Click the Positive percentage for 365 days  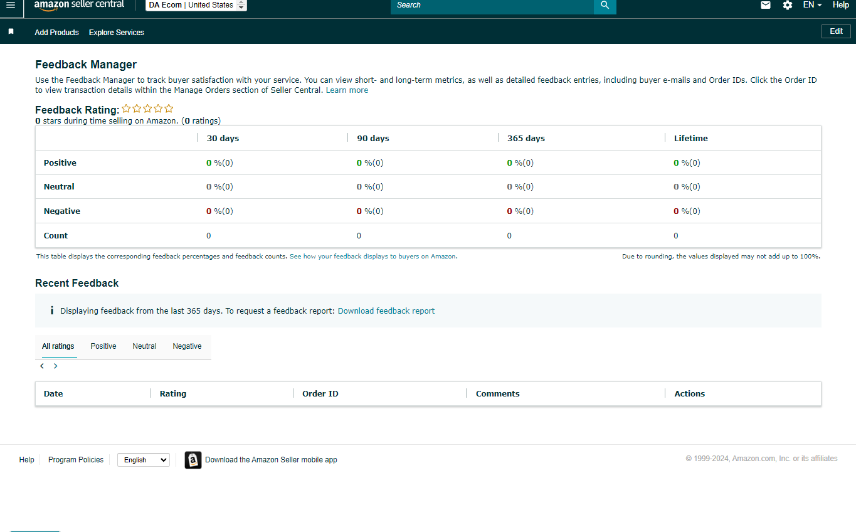click(520, 163)
